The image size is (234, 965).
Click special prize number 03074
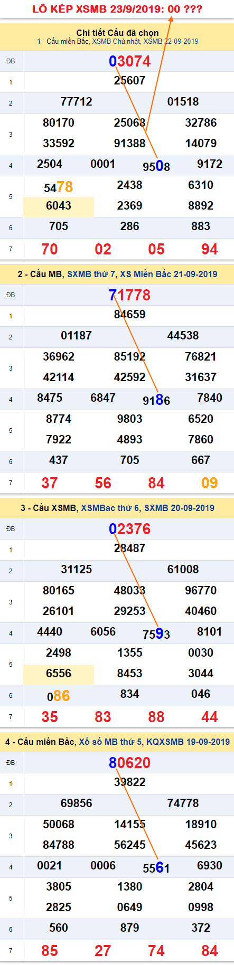point(130,61)
